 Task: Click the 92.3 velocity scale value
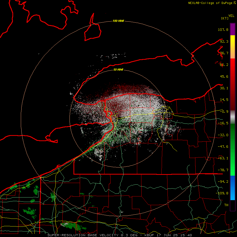(x=224, y=41)
